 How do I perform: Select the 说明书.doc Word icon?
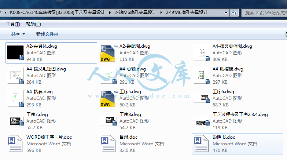201,143
